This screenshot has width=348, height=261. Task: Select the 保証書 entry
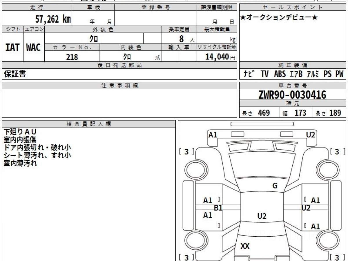click(x=15, y=74)
